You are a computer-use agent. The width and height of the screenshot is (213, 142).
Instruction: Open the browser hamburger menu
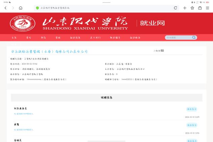pyautogui.click(x=208, y=8)
